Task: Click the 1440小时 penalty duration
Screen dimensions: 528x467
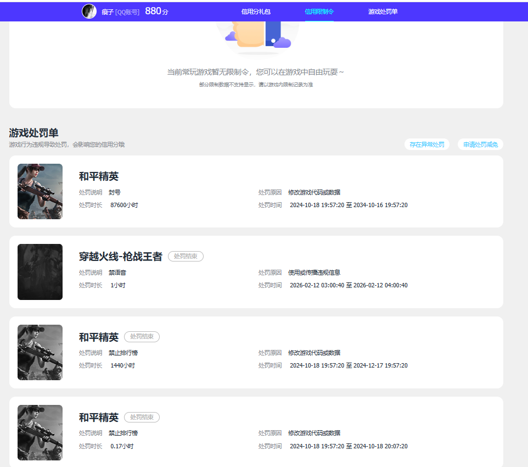Action: click(x=122, y=365)
